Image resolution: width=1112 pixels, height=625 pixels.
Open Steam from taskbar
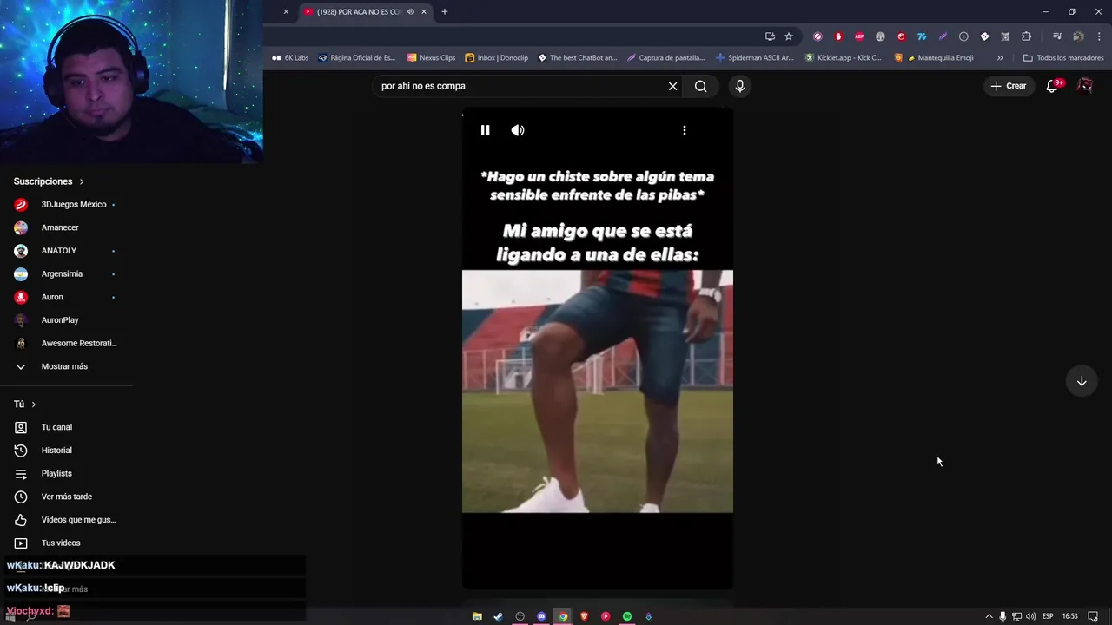tap(499, 616)
